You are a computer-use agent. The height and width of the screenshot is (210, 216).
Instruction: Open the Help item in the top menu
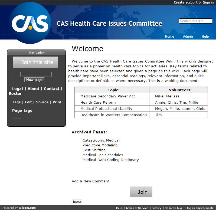205,36
